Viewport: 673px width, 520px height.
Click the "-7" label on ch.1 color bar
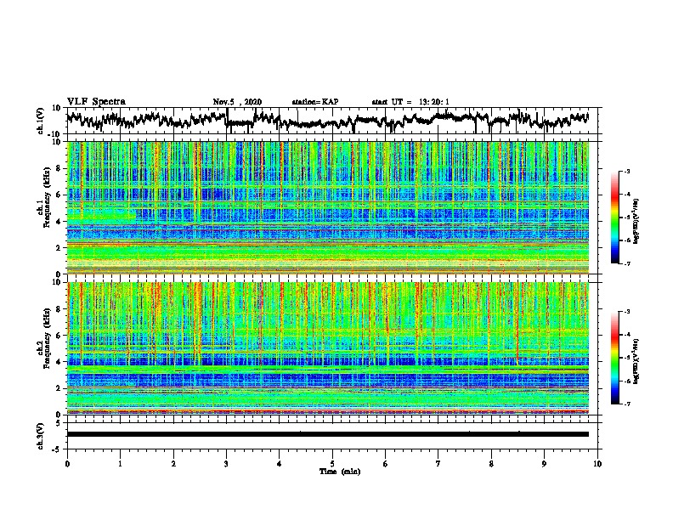[x=626, y=263]
